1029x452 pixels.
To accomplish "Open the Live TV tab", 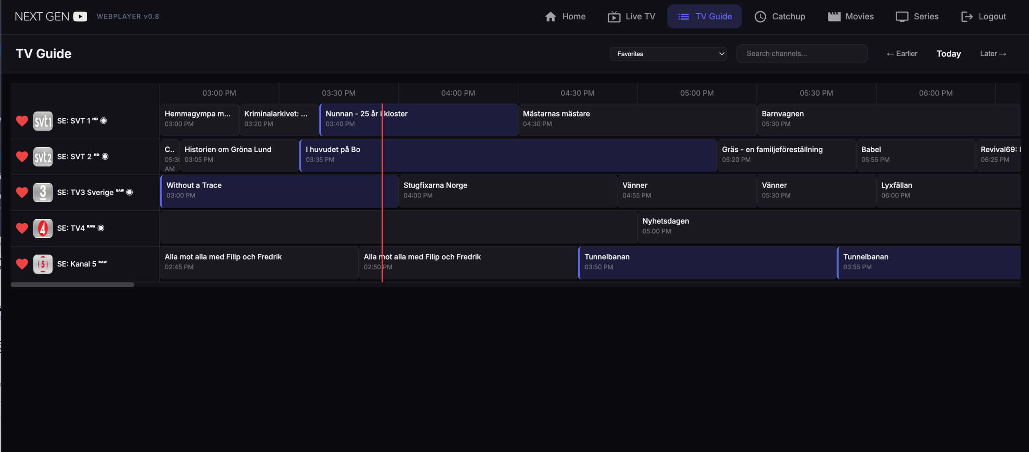I will [x=631, y=16].
